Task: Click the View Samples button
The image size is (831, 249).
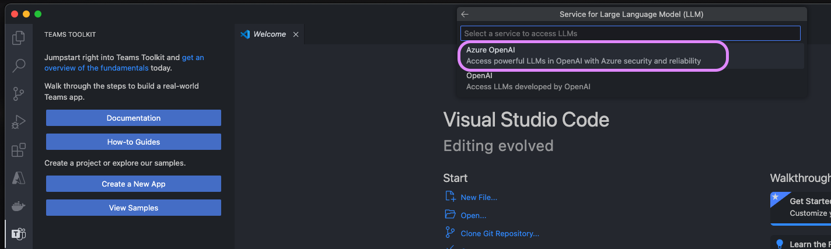Action: pos(134,208)
